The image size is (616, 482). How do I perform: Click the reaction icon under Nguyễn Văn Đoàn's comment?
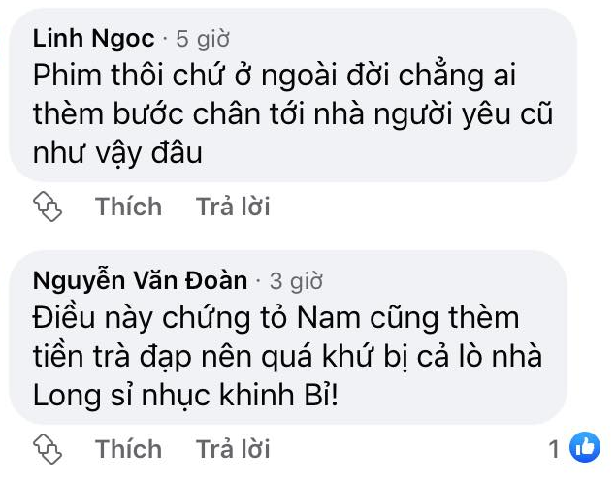48,448
